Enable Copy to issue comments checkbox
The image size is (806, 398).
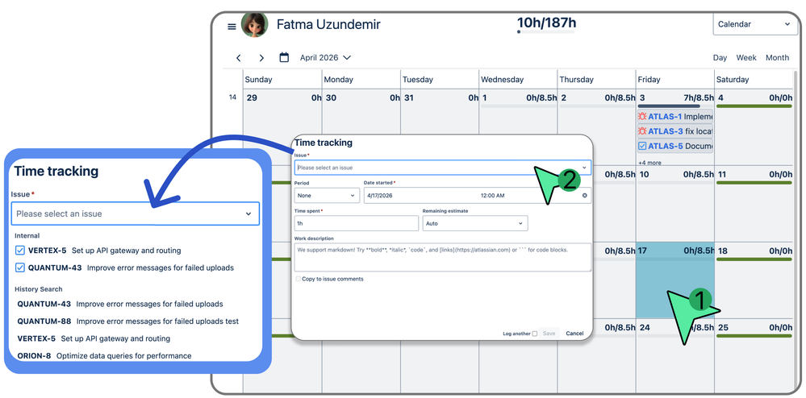click(x=299, y=279)
